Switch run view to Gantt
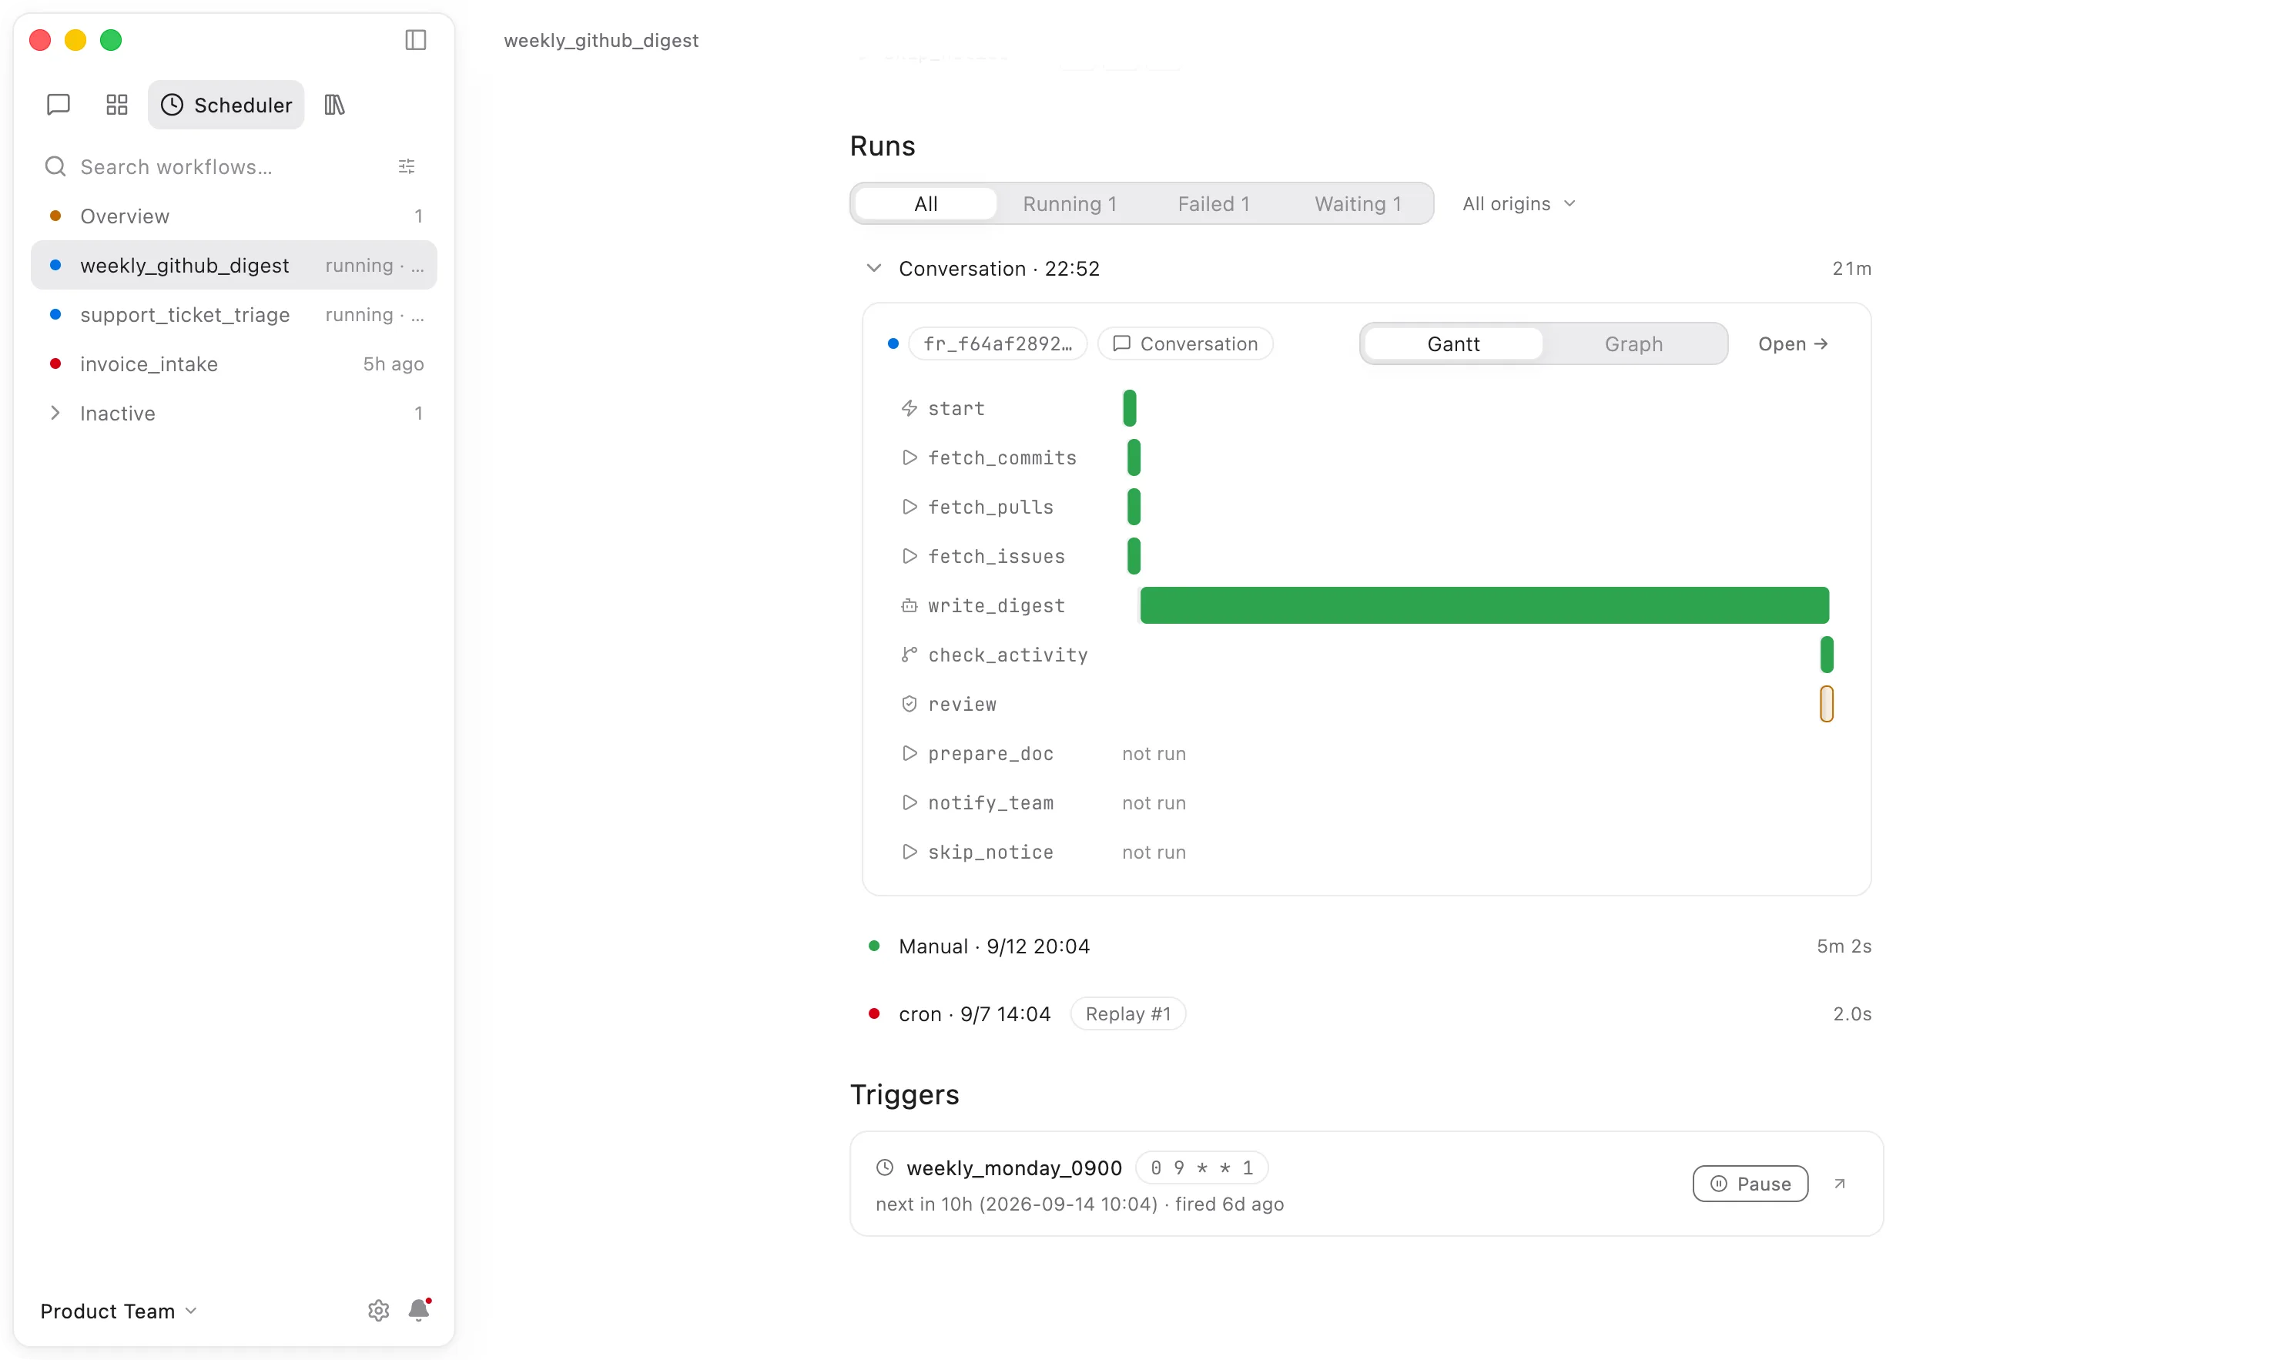The width and height of the screenshot is (2278, 1360). pos(1453,343)
